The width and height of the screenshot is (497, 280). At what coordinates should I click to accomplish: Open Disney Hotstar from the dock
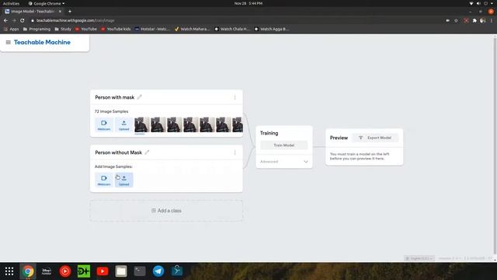click(47, 271)
